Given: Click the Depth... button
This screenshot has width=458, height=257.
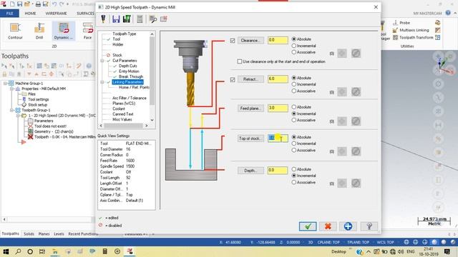Looking at the screenshot, I should coord(250,171).
